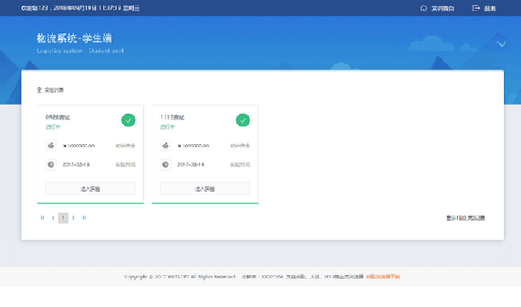The width and height of the screenshot is (521, 307).
Task: Select page 1 in the pagination
Action: point(63,218)
